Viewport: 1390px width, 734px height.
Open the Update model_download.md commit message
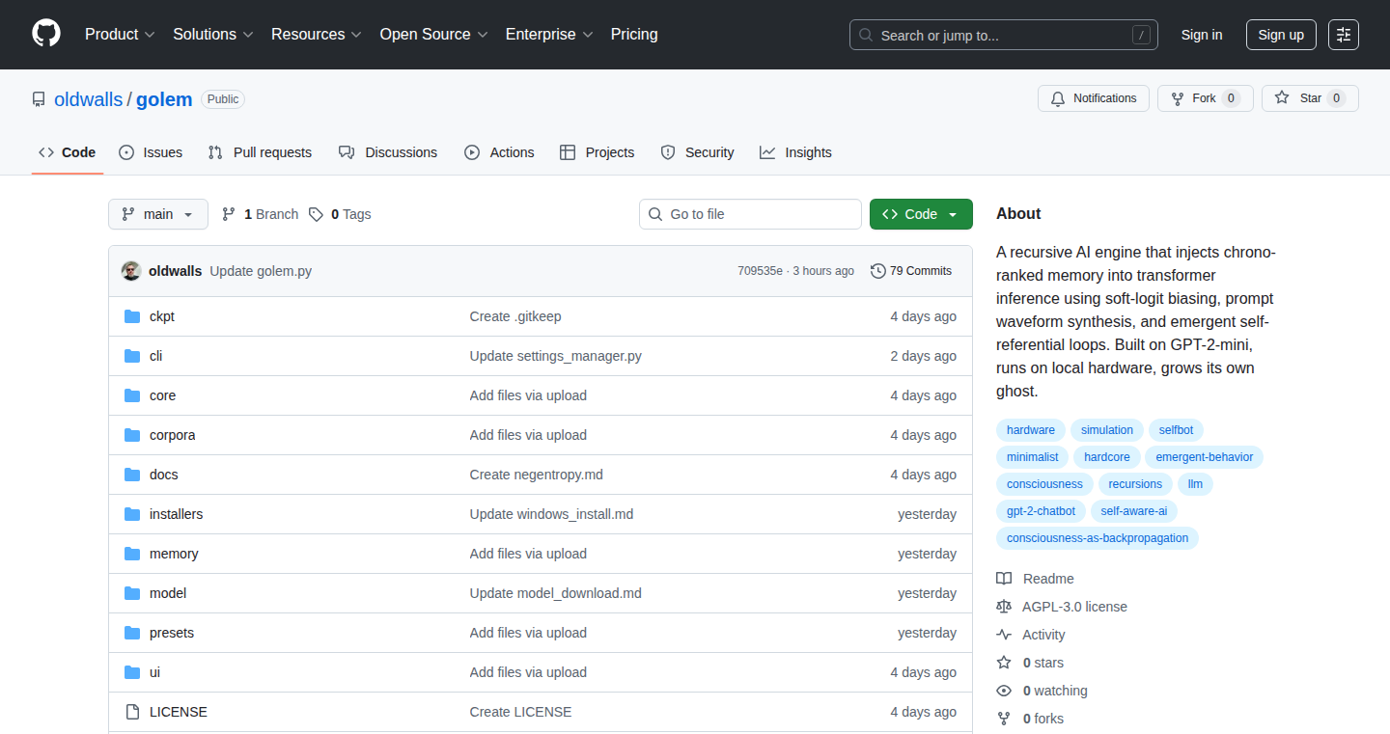(x=555, y=593)
